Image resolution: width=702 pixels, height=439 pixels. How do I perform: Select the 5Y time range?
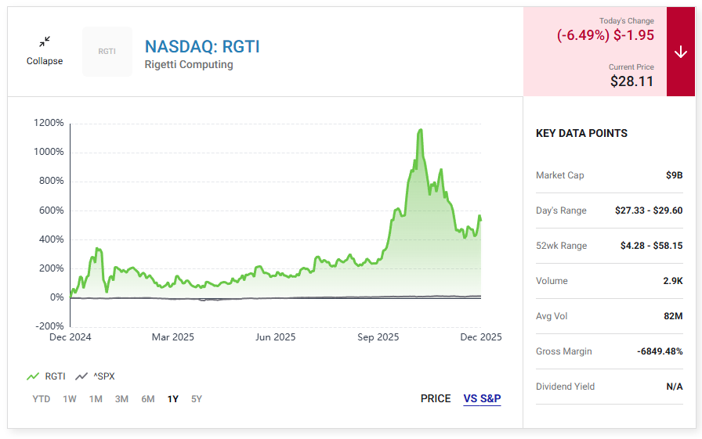[x=197, y=399]
